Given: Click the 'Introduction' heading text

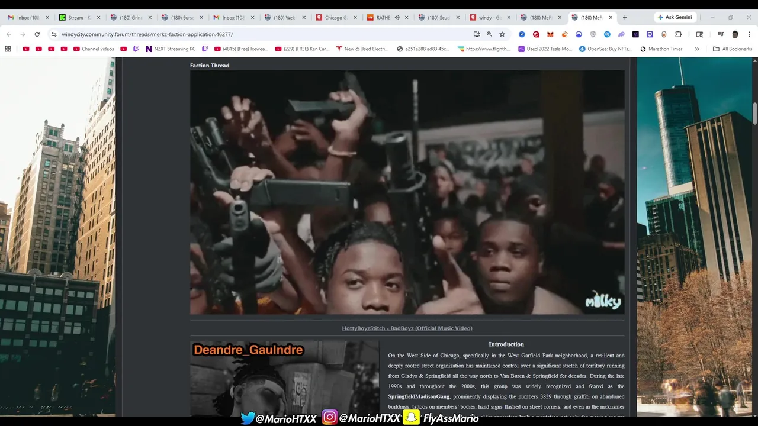Looking at the screenshot, I should coord(506,344).
